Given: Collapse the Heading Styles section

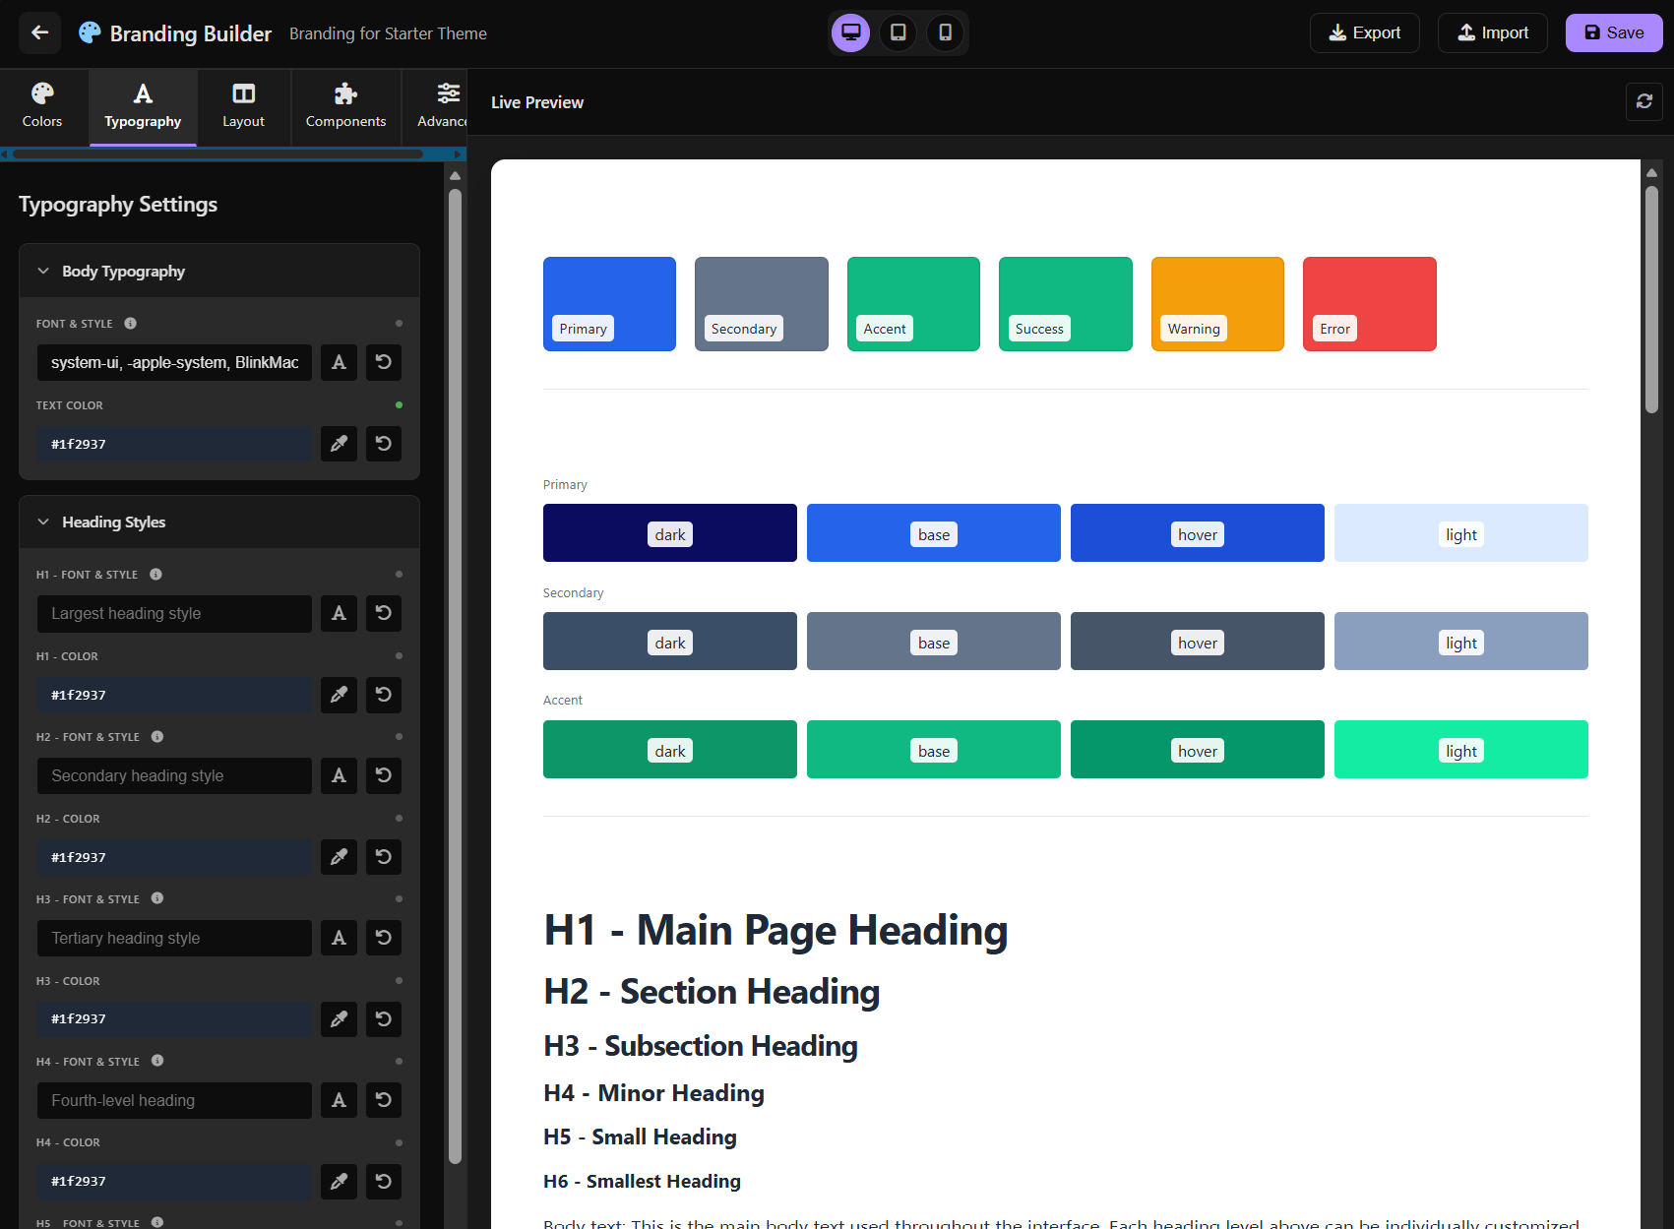Looking at the screenshot, I should tap(219, 522).
